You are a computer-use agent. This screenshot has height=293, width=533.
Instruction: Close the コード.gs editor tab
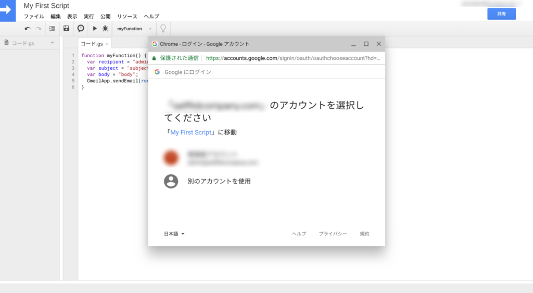coord(107,44)
